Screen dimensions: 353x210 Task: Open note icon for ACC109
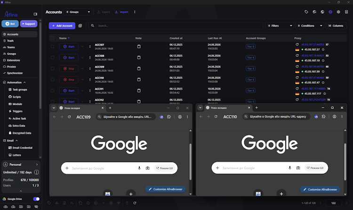(x=139, y=69)
